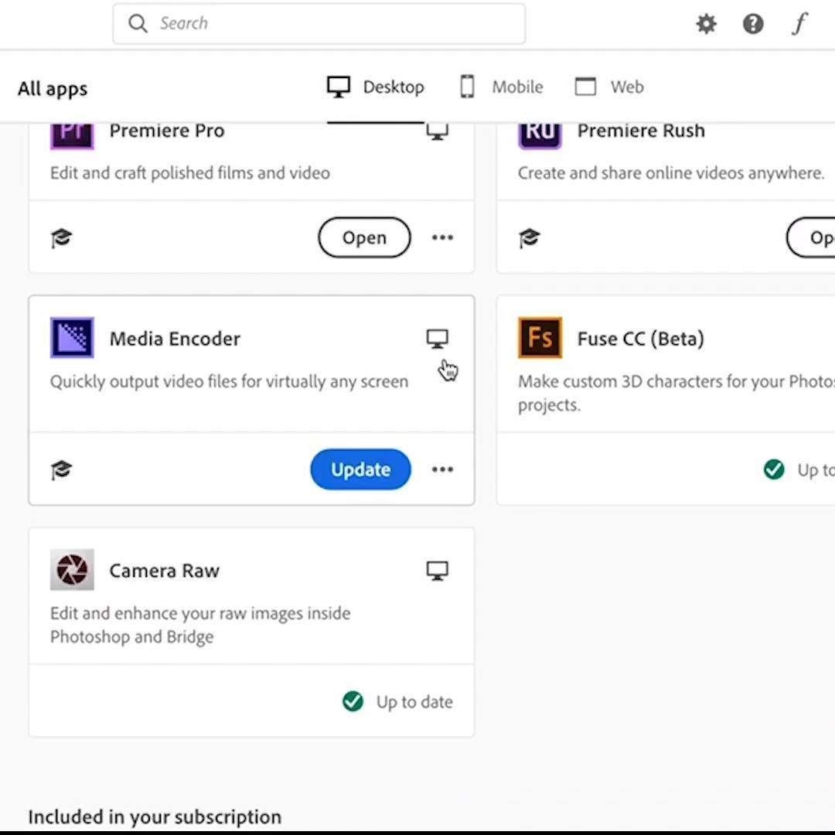The width and height of the screenshot is (835, 835).
Task: Switch to the Mobile tab
Action: coord(502,87)
